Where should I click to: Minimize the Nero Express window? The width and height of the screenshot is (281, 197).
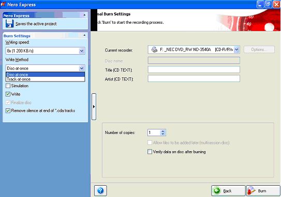260,4
